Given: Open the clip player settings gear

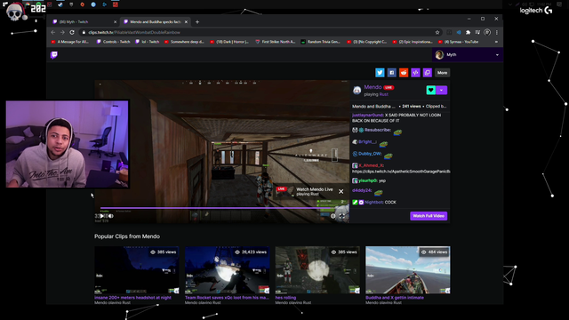Looking at the screenshot, I should [x=333, y=216].
